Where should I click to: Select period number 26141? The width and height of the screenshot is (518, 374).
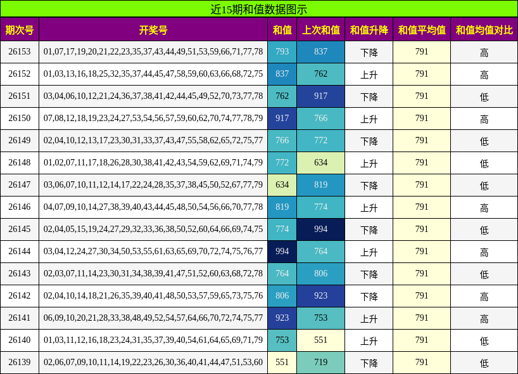click(20, 318)
